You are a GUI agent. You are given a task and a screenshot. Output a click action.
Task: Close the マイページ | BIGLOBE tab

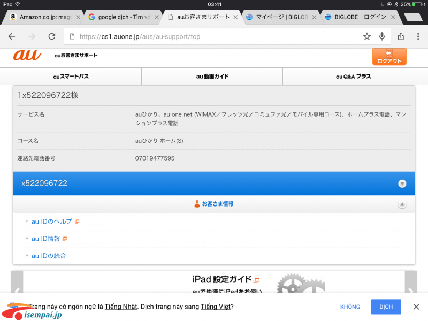point(314,17)
